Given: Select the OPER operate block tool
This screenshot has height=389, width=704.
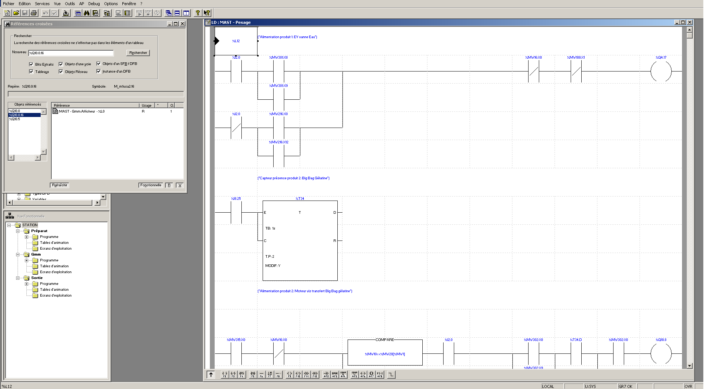Looking at the screenshot, I should pyautogui.click(x=334, y=374).
